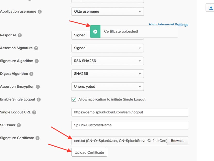Click help icon next to Enable Single Logout

click(x=39, y=99)
